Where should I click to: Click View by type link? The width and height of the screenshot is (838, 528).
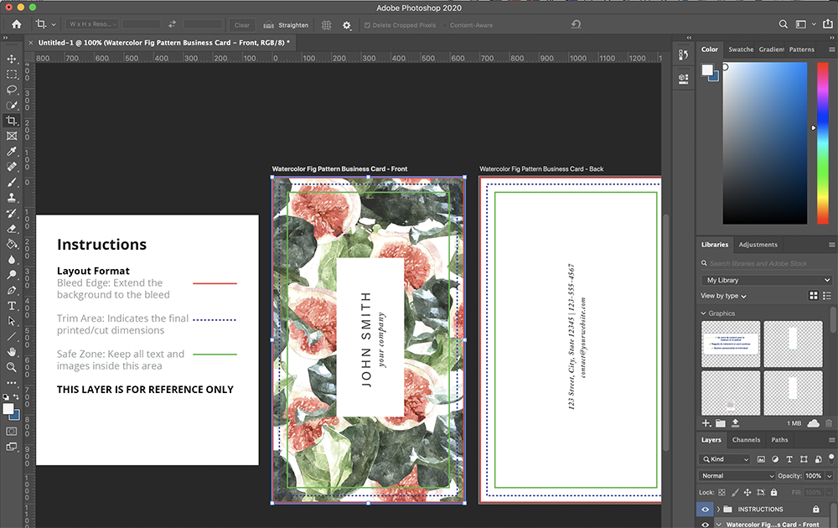tap(722, 296)
